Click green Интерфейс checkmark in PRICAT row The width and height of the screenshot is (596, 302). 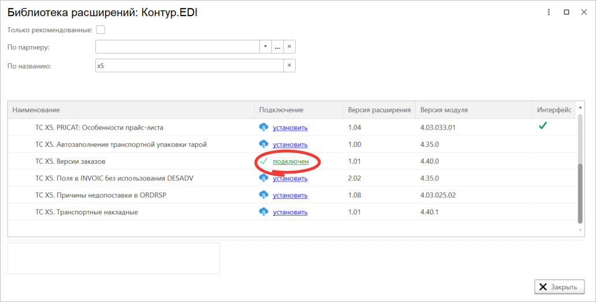(543, 126)
